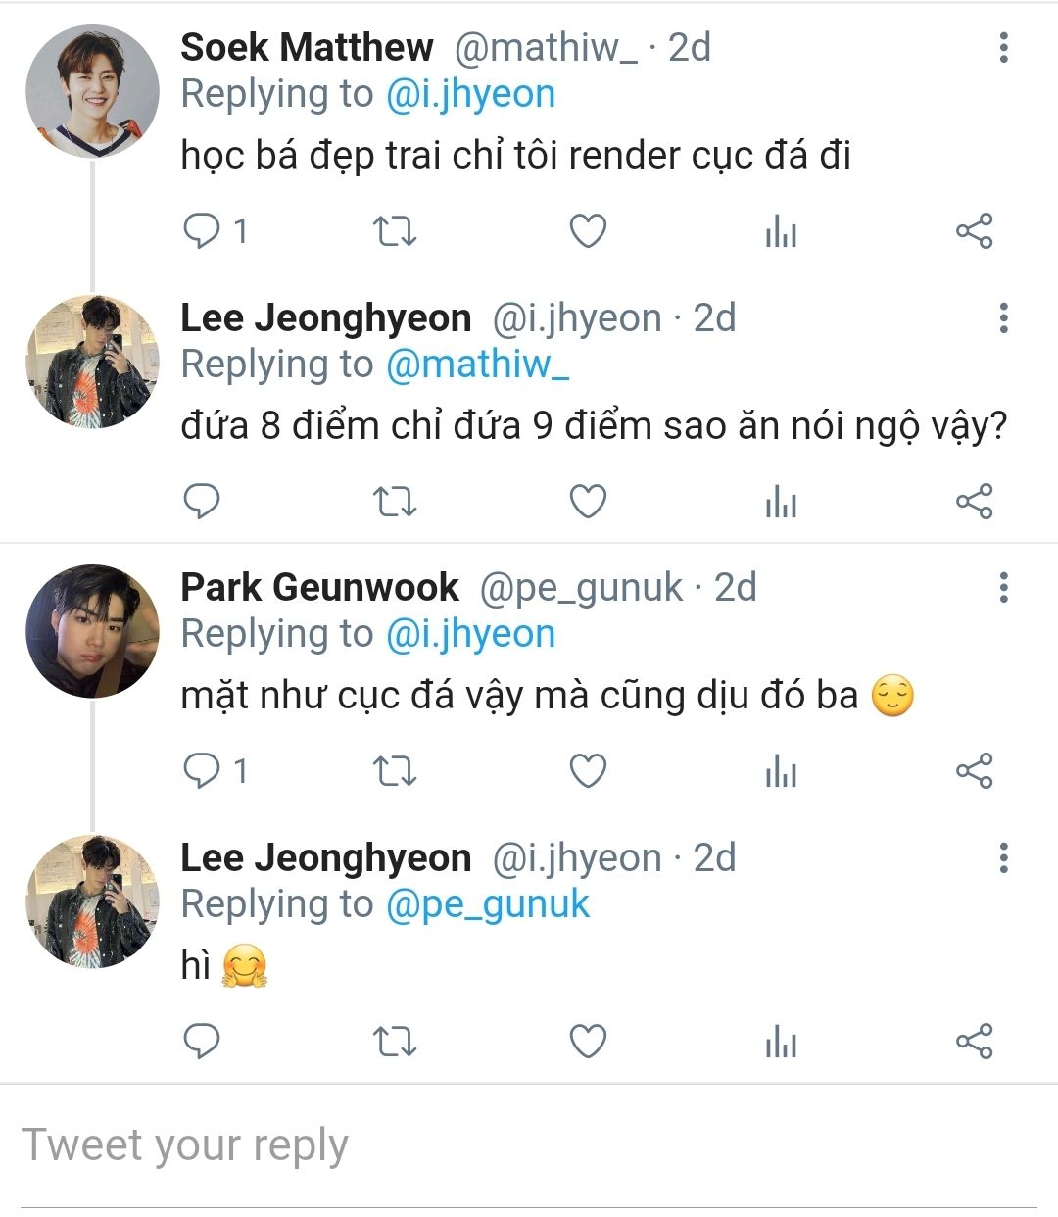Open the @mathiw_ mention link
Viewport: 1058px width, 1217px height.
[477, 365]
